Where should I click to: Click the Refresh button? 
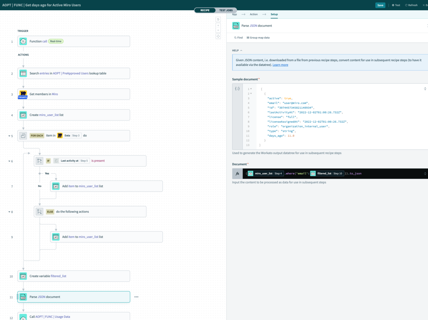point(411,5)
